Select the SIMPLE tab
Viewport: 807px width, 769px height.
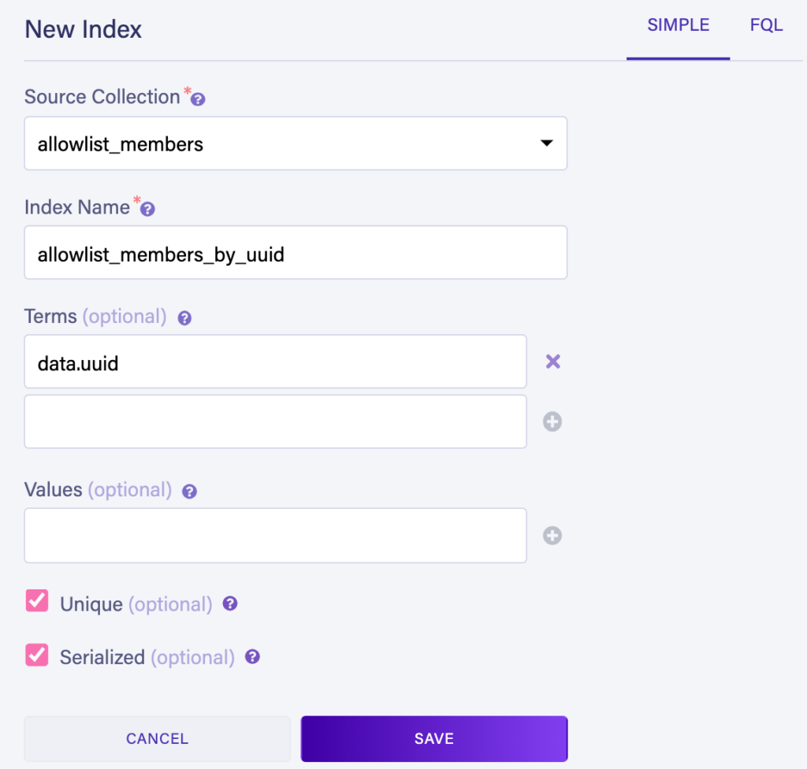(678, 25)
